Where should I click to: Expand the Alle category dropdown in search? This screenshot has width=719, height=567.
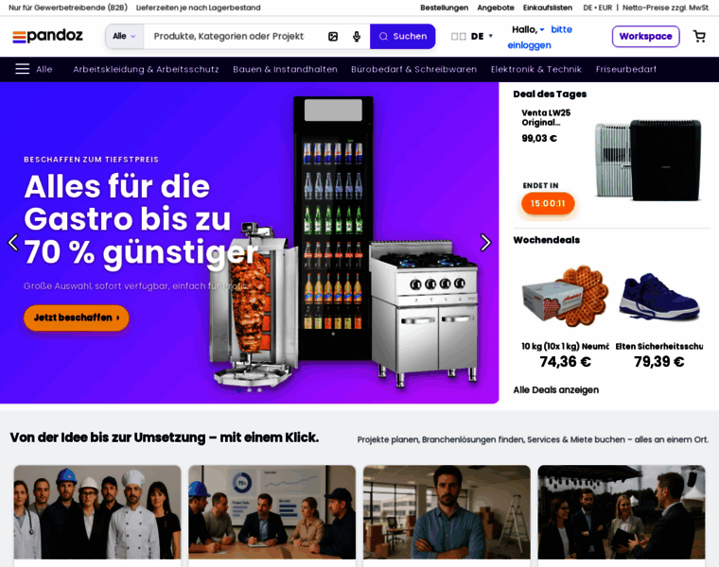125,36
